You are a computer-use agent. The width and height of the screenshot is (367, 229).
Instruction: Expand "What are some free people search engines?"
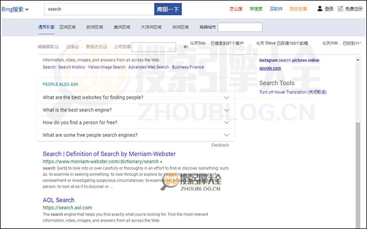click(x=136, y=135)
